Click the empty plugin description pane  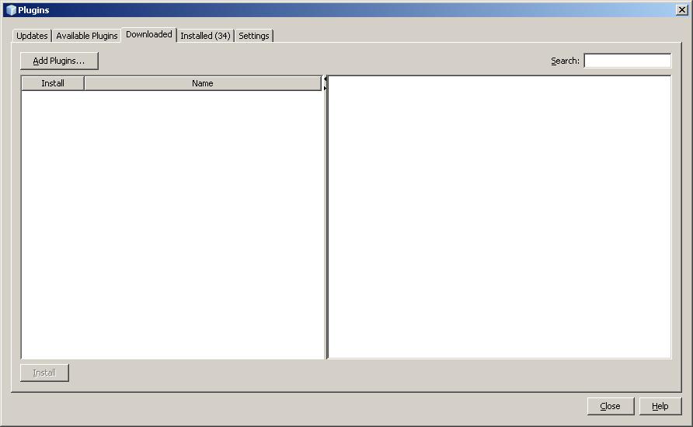pos(500,217)
